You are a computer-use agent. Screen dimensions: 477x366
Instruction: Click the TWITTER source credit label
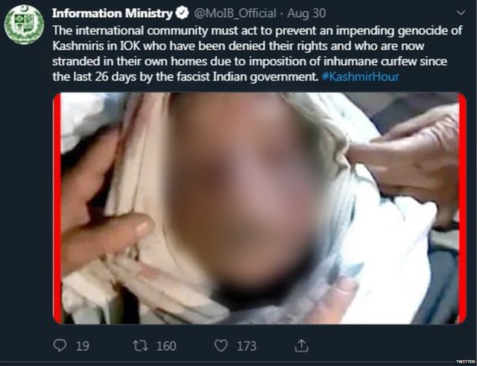[x=465, y=362]
